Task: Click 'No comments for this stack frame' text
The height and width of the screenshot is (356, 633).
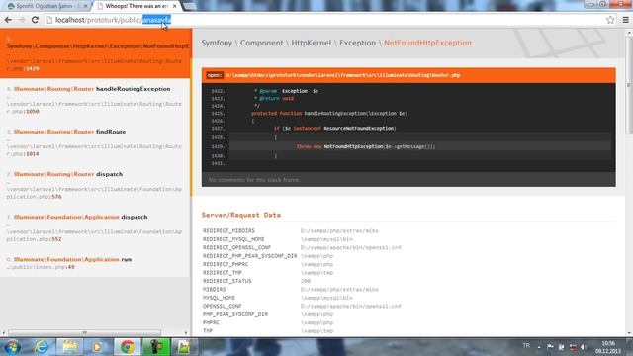Action: tap(254, 180)
